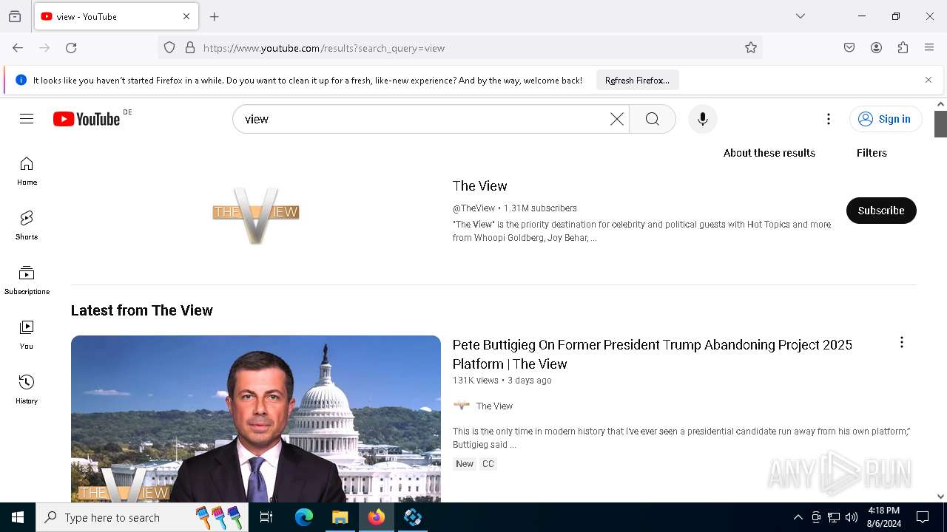The width and height of the screenshot is (947, 532).
Task: Click the page vertical scrollbar thumb
Action: coord(940,124)
